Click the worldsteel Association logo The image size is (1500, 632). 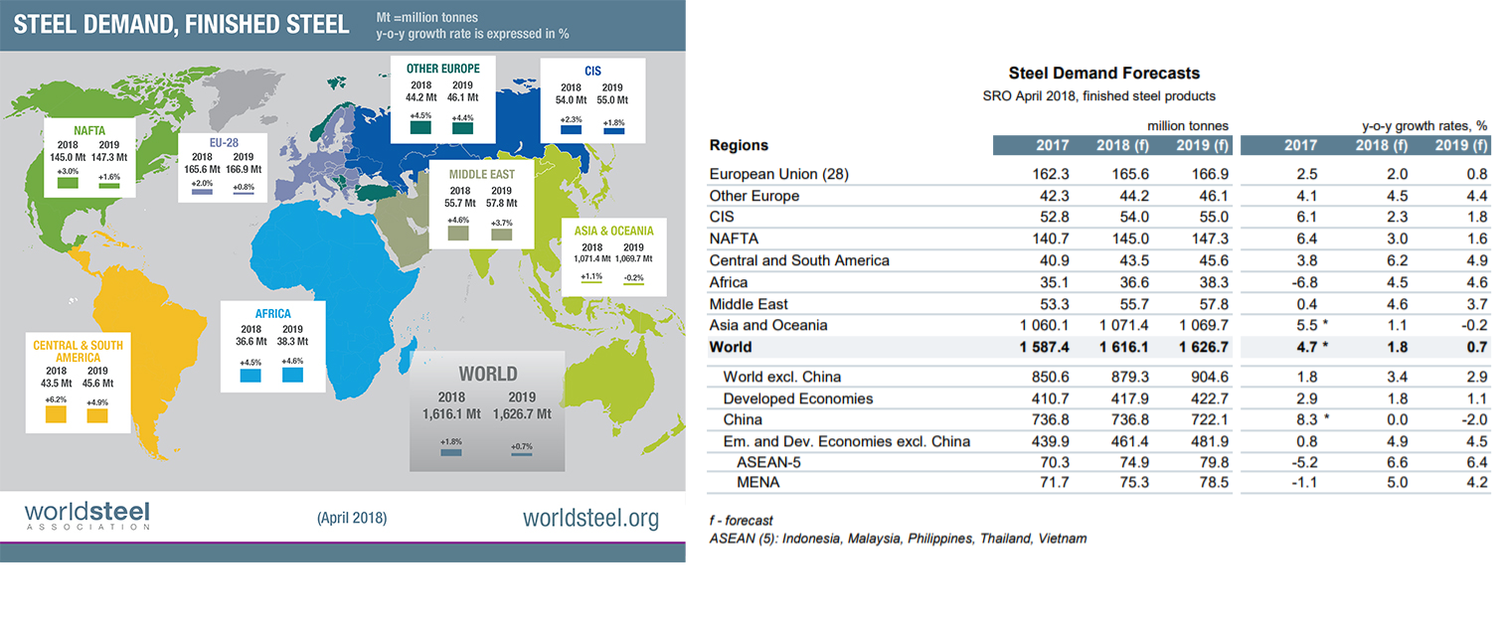86,516
